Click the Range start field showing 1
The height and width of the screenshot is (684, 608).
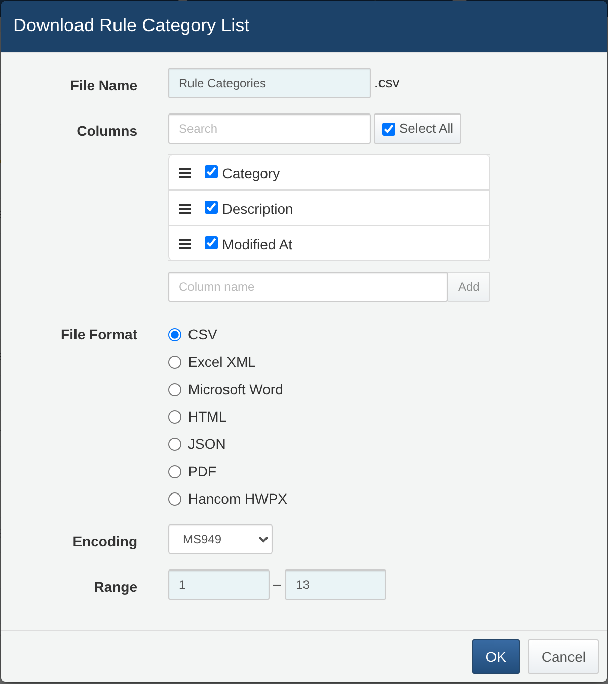[x=219, y=585]
